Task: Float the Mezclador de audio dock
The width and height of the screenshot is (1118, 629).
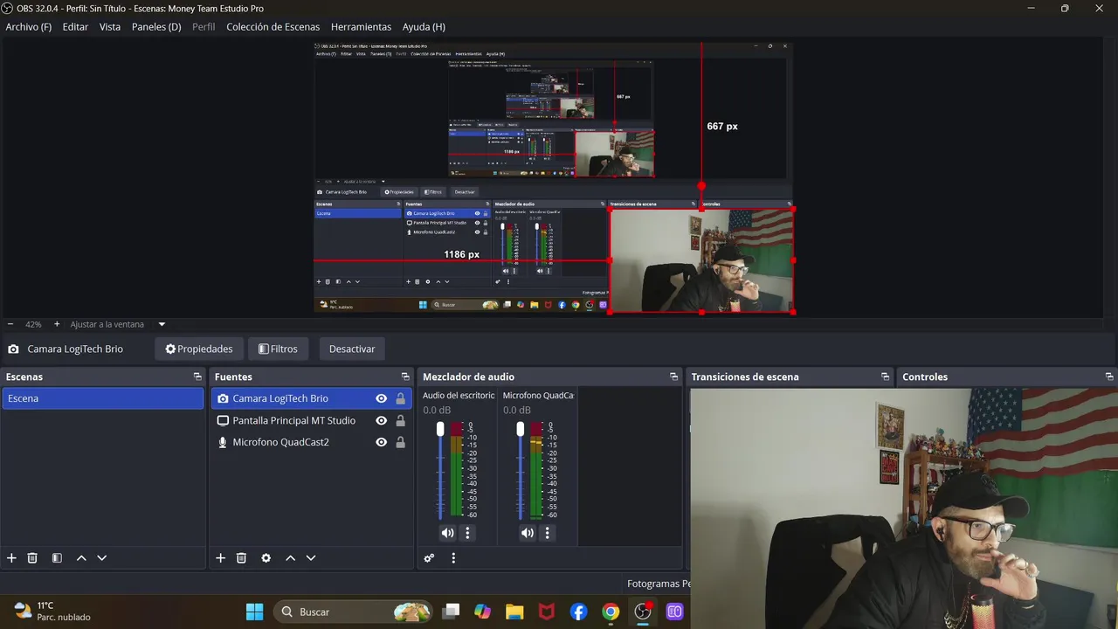Action: pyautogui.click(x=673, y=377)
